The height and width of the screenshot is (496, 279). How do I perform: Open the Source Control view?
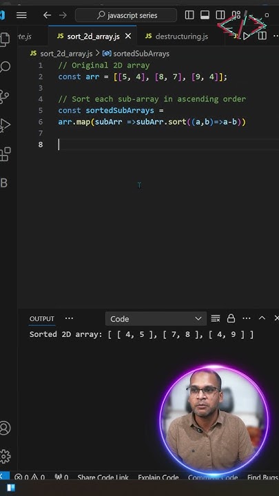click(x=4, y=96)
